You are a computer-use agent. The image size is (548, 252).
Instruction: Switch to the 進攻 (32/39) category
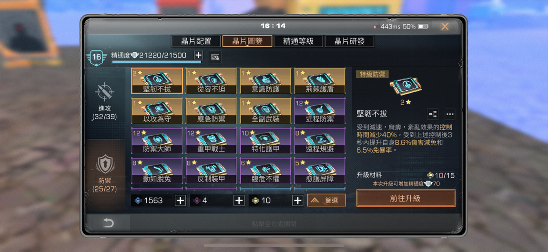pyautogui.click(x=105, y=101)
